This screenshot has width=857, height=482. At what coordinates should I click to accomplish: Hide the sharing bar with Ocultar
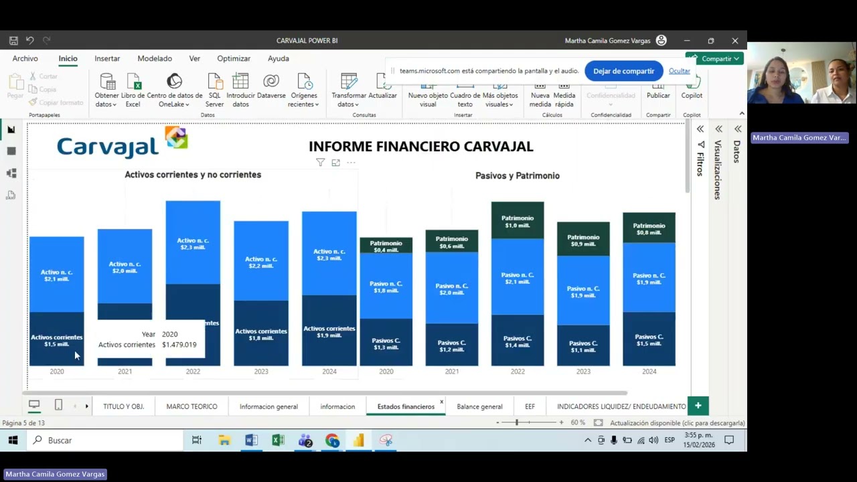[x=679, y=71]
